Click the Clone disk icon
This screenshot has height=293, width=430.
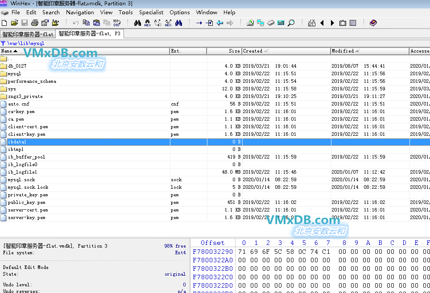tap(260, 23)
